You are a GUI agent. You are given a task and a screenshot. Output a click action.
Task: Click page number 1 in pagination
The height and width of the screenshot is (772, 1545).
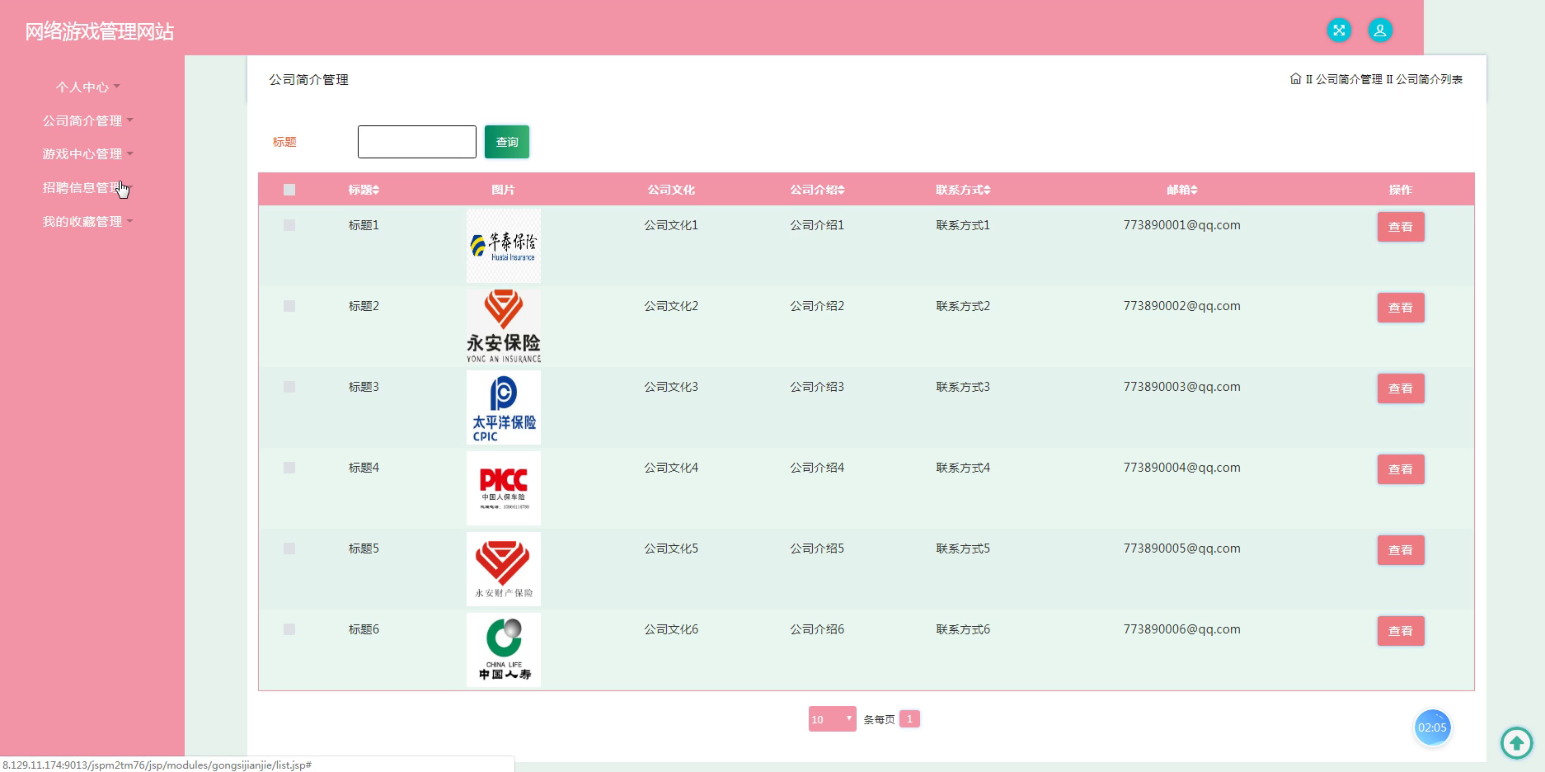tap(909, 719)
